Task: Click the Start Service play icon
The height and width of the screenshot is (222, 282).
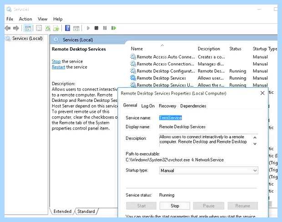Action: coord(88,28)
